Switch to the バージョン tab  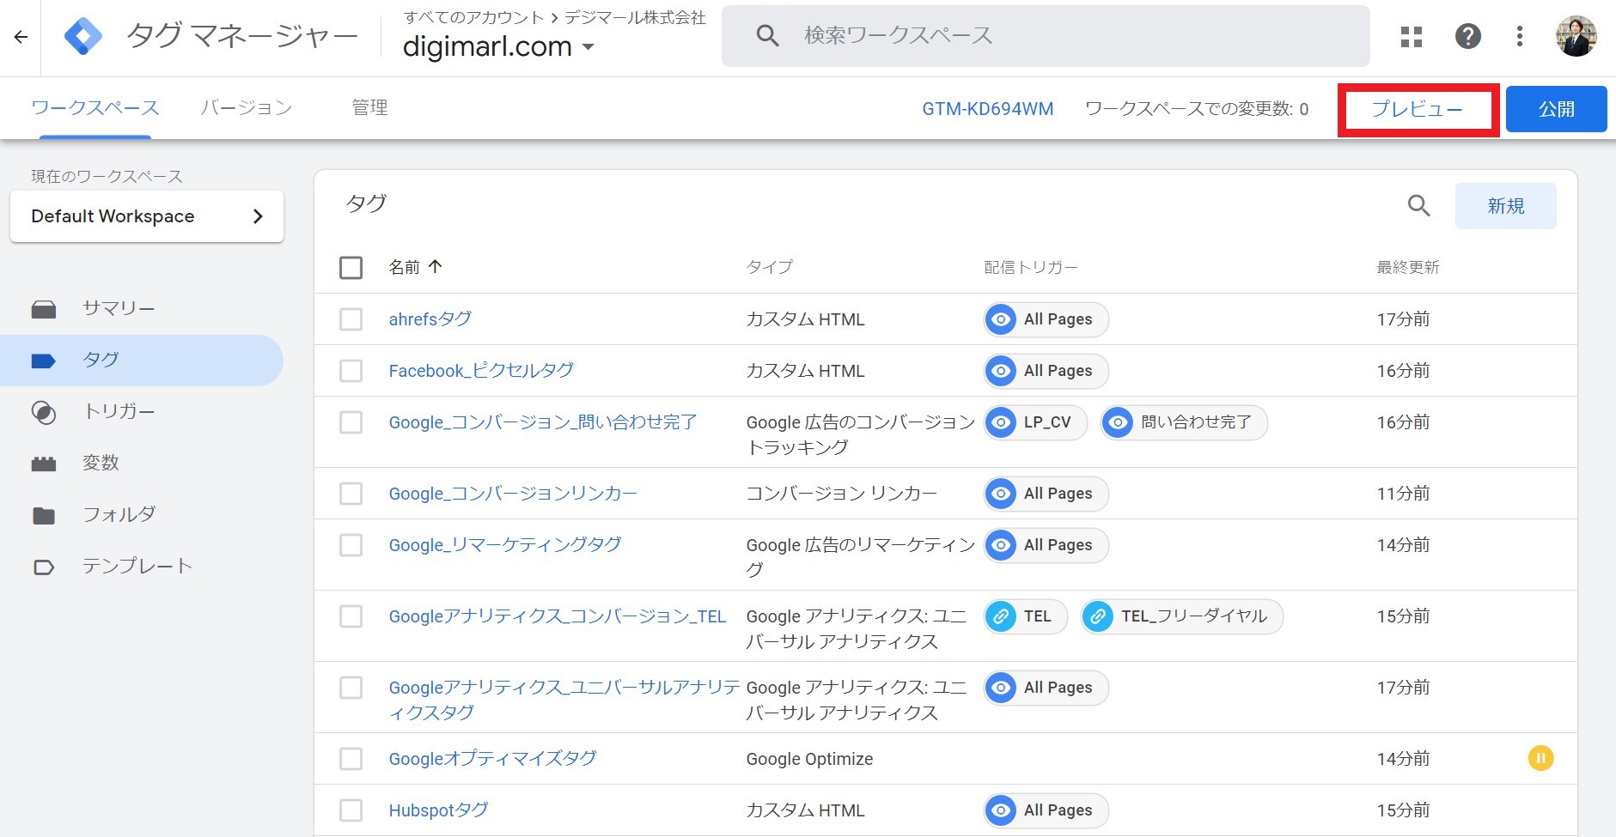point(247,108)
